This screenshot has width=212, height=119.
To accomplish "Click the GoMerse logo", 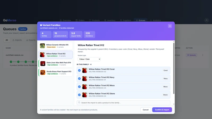I will coord(10,20).
